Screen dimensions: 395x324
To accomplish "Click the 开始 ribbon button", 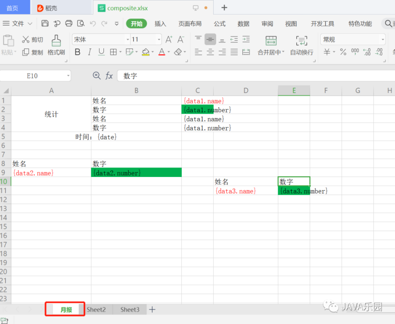I will [x=137, y=24].
